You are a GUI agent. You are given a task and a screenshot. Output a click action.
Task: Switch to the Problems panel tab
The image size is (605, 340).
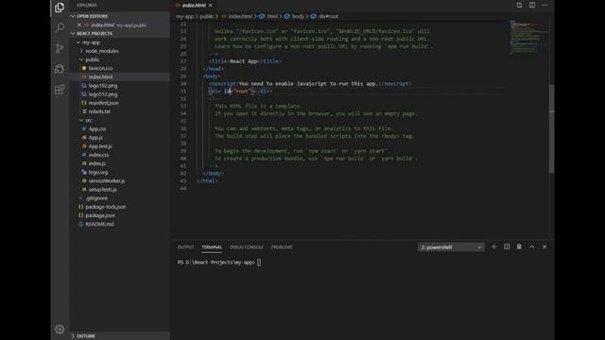coord(282,247)
